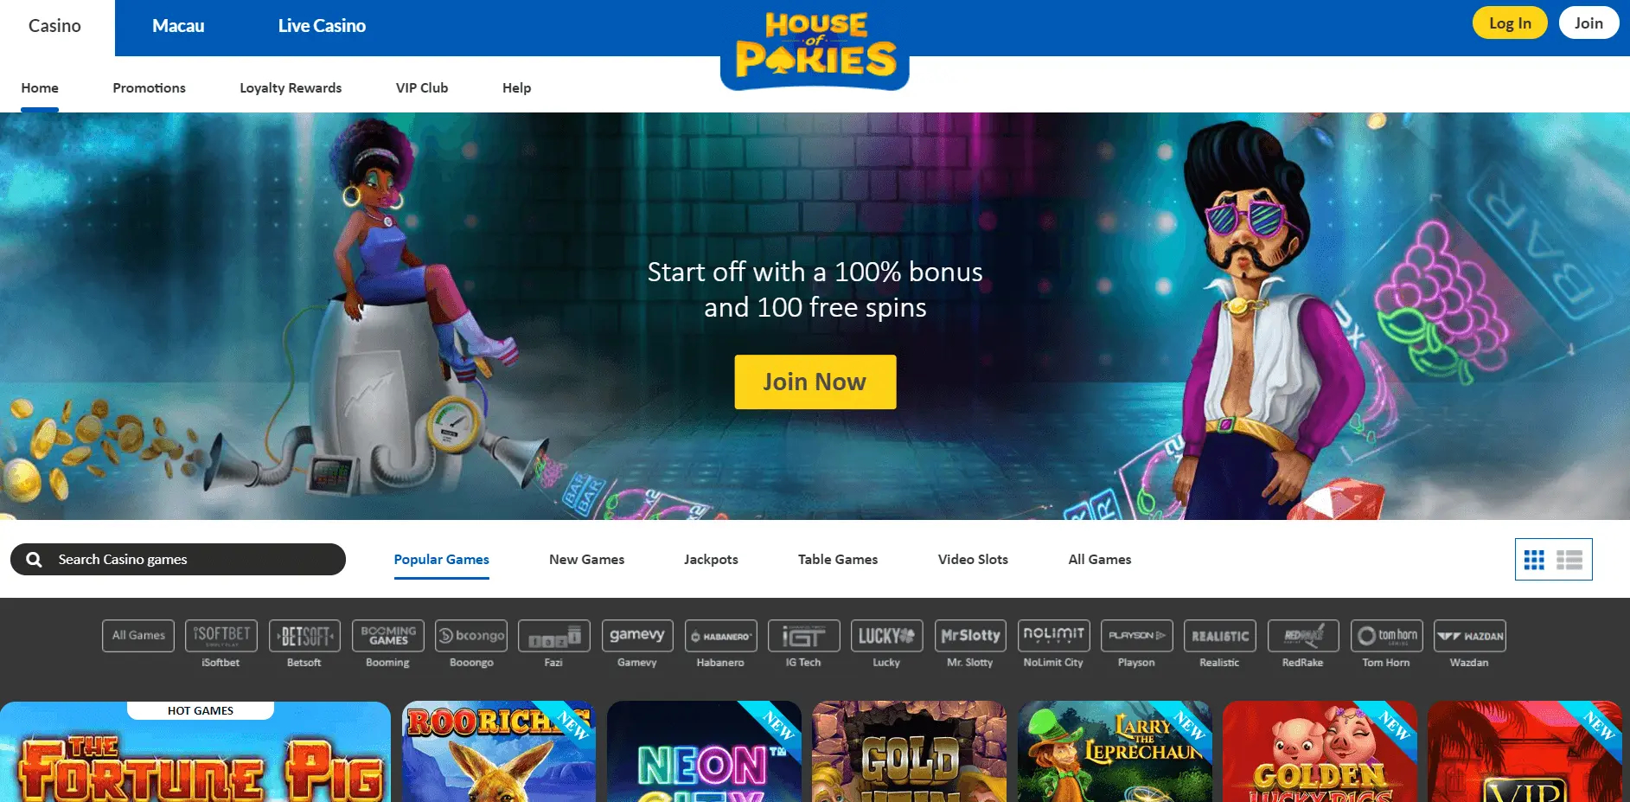Select the Booongo provider logo
The height and width of the screenshot is (802, 1630).
tap(471, 636)
